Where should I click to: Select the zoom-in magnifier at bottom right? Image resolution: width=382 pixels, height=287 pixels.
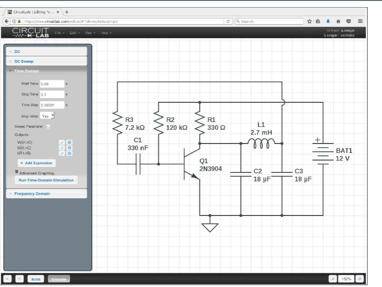(359, 279)
